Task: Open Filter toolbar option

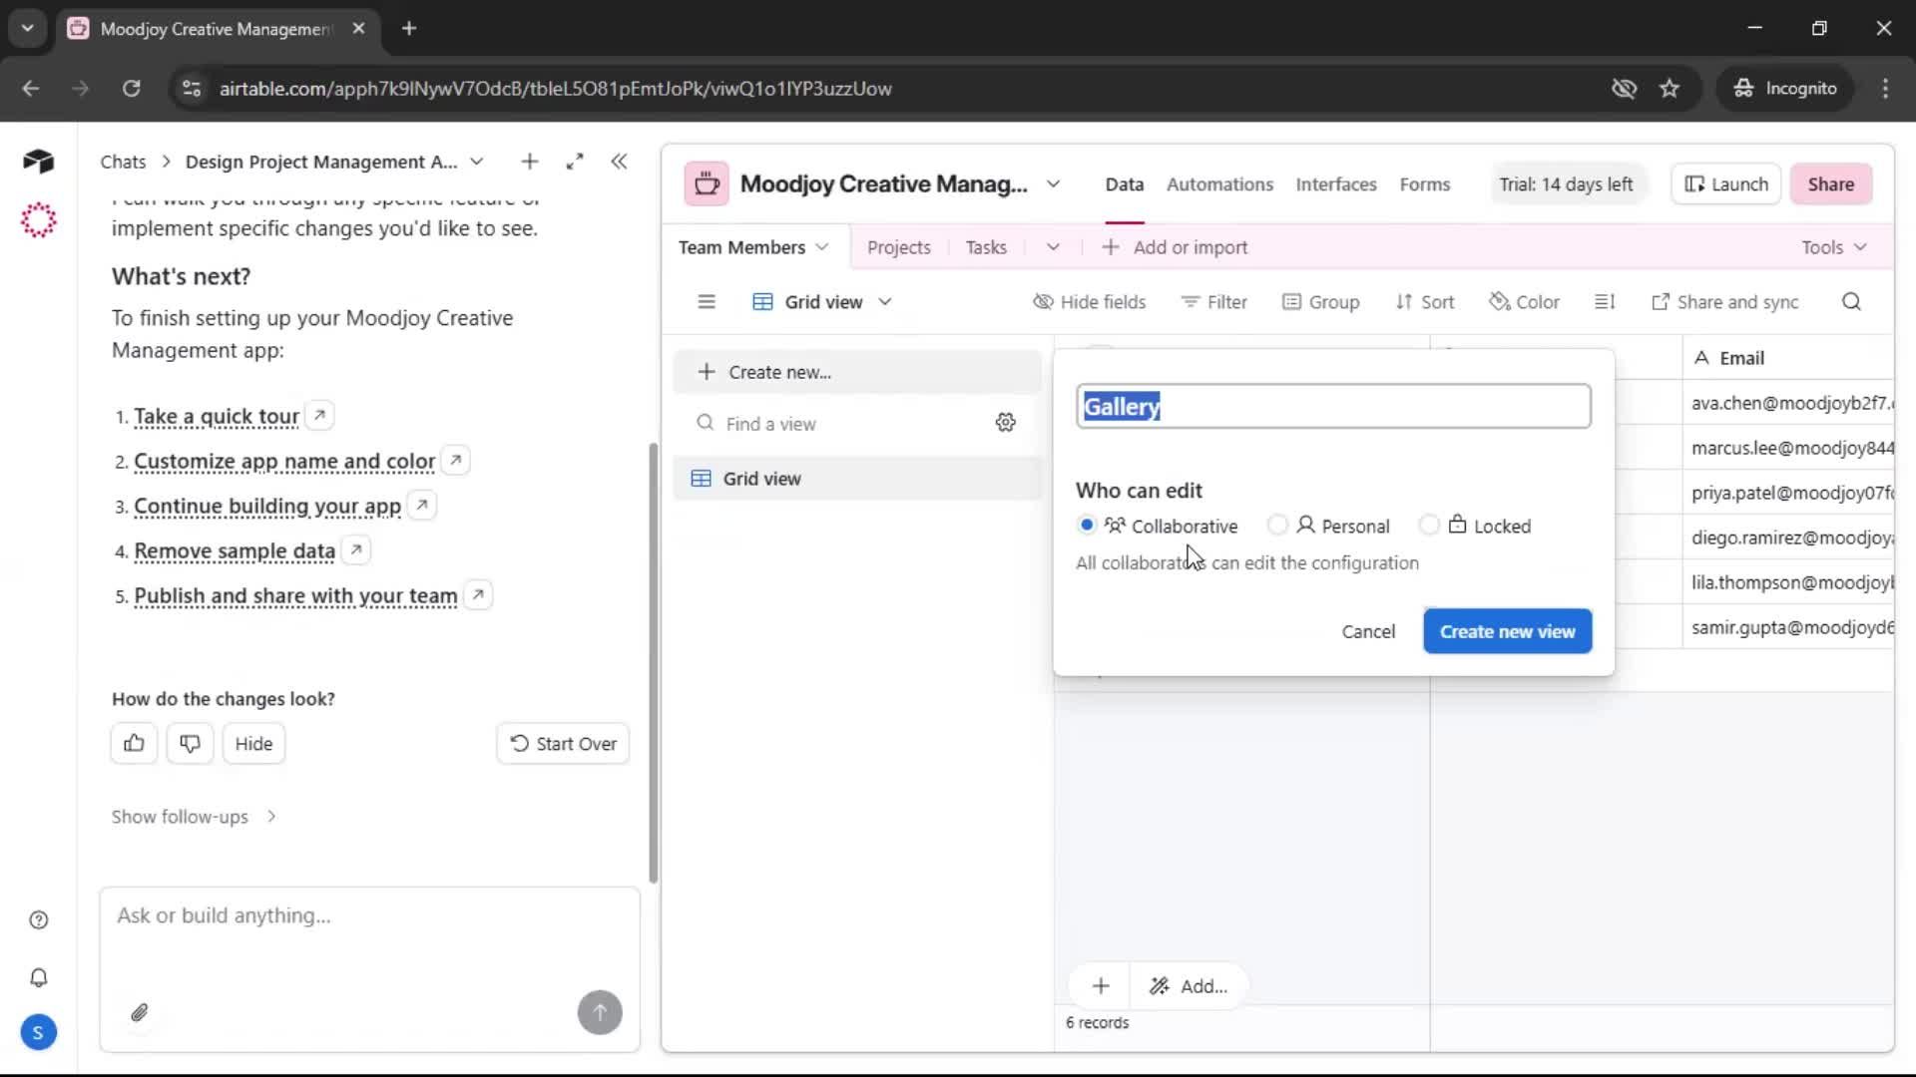Action: [x=1213, y=301]
